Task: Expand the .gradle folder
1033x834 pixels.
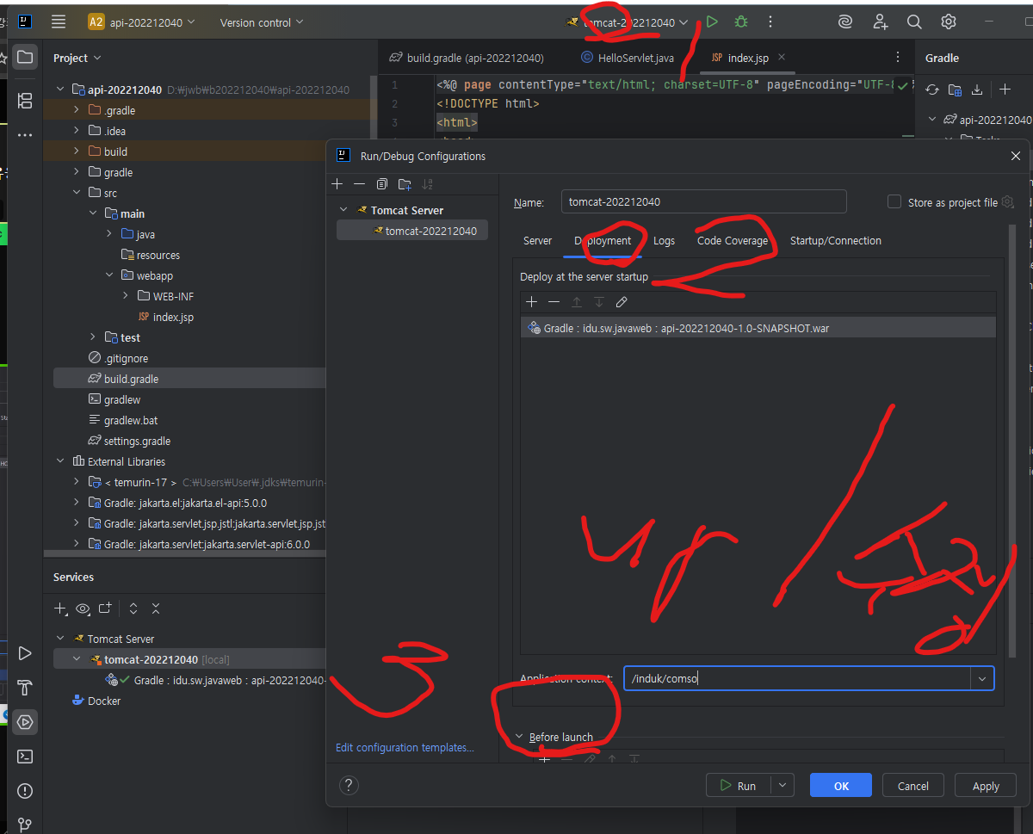Action: coord(76,110)
